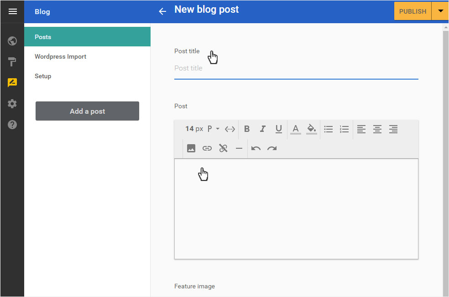The image size is (449, 297).
Task: Toggle bold text formatting
Action: pos(246,129)
